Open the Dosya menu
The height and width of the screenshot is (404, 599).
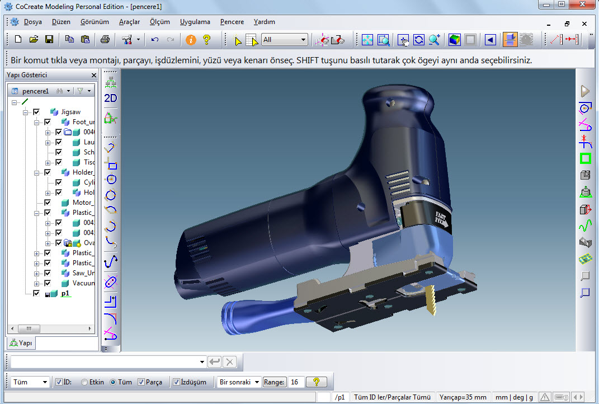point(33,22)
